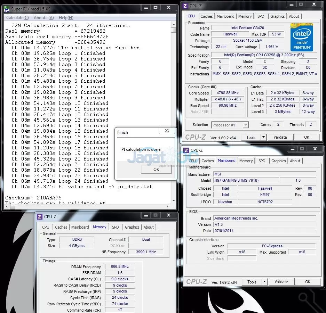The width and height of the screenshot is (326, 313).
Task: Click the Core Speed value field
Action: point(228,93)
